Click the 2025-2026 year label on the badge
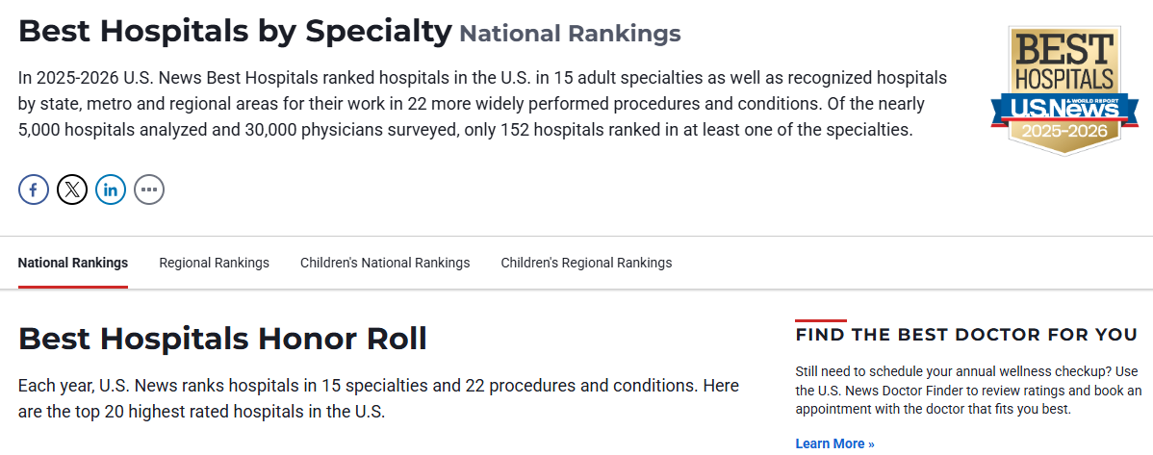 1063,130
